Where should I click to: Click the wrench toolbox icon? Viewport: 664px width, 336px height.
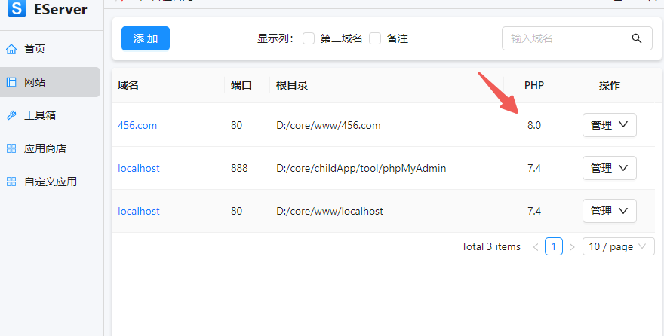(x=11, y=115)
